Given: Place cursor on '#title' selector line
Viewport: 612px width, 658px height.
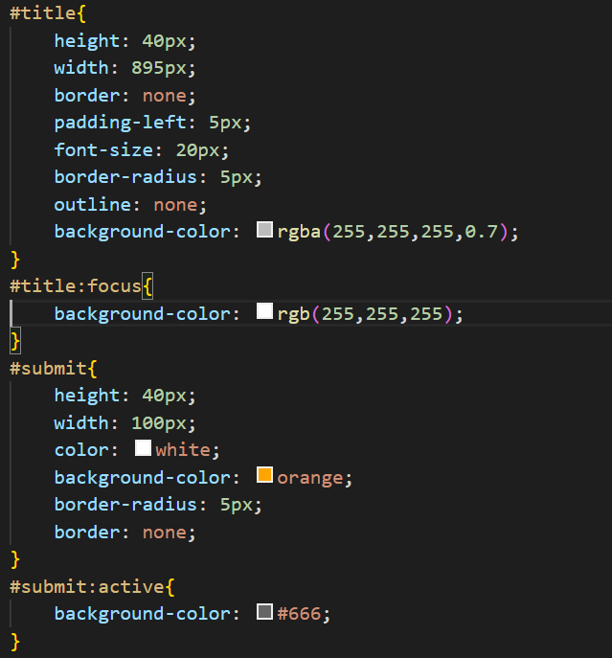Looking at the screenshot, I should [x=43, y=13].
